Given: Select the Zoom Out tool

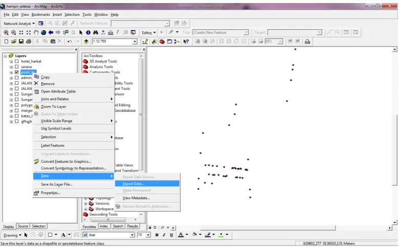Looking at the screenshot, I should 13,33.
